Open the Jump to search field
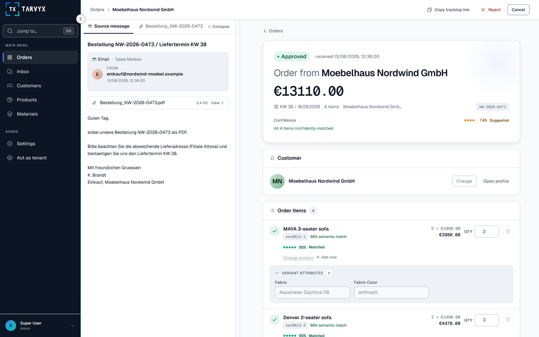The image size is (539, 337). coord(40,31)
